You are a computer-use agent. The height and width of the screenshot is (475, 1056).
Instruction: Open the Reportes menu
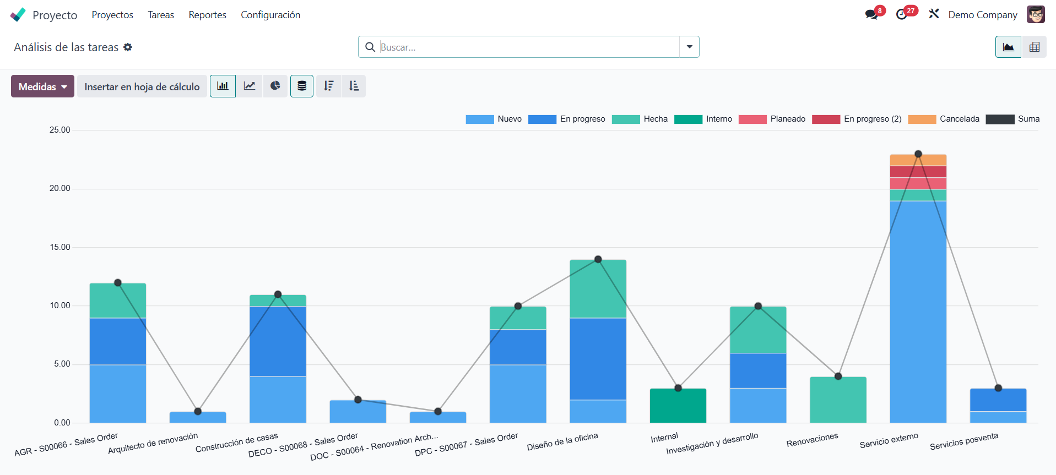coord(207,15)
